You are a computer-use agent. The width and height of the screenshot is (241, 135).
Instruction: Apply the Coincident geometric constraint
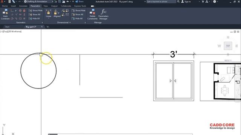(x=12, y=10)
